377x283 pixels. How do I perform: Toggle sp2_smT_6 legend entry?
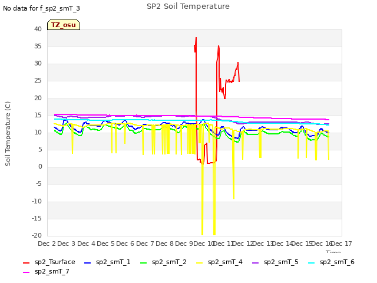click(331, 262)
